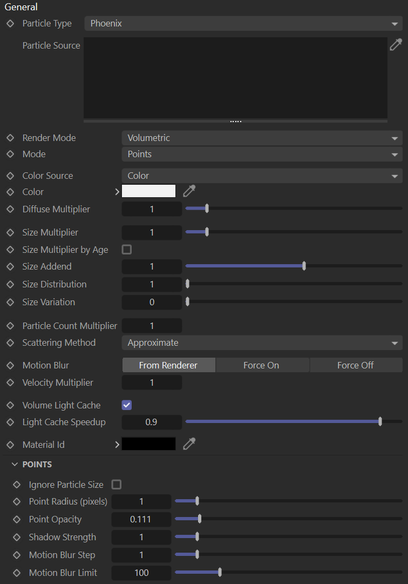Viewport: 408px width, 584px height.
Task: Click the Light Cache Speedup slider handle
Action: point(380,421)
